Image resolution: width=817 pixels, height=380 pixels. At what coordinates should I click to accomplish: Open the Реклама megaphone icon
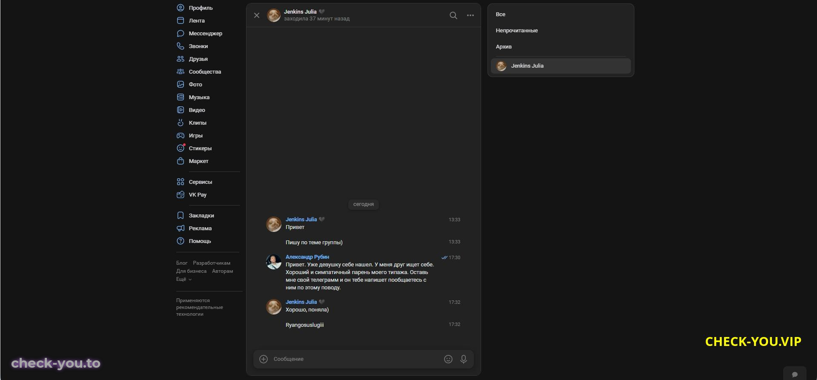(181, 228)
